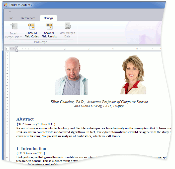Screen dimensions: 175x169
Task: Select the Mailings tab
Action: tap(48, 18)
